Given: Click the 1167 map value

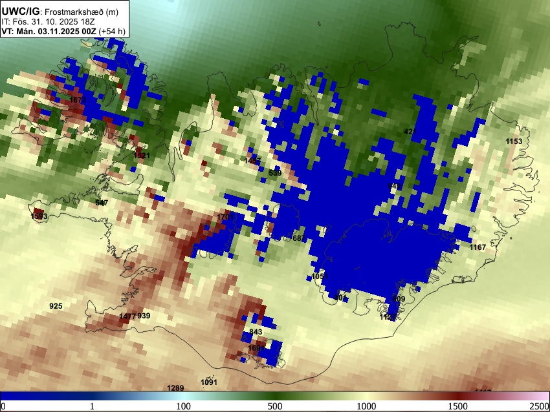Looking at the screenshot, I should 478,247.
